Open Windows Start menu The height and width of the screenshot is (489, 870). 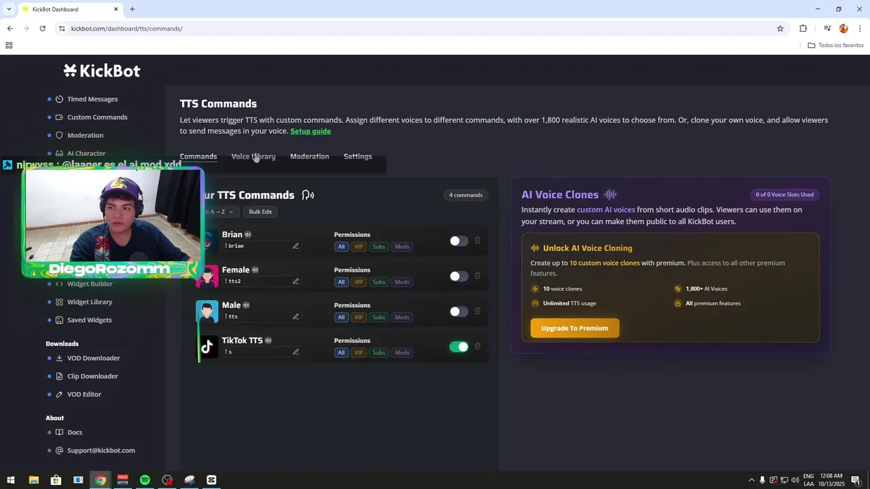point(11,480)
